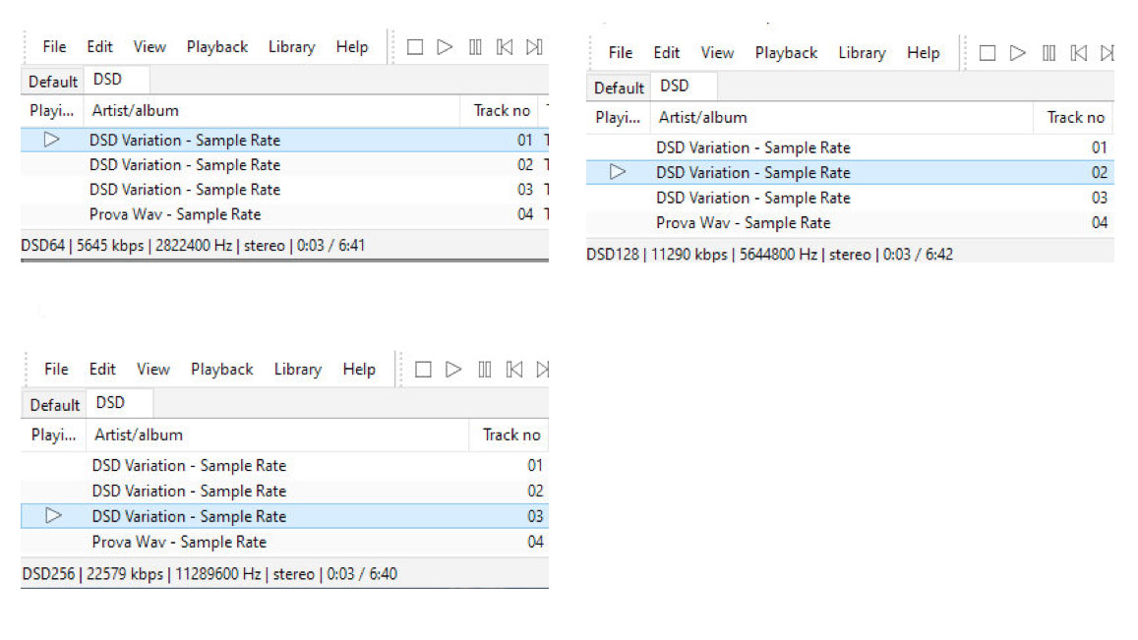Select the DSD playlist tab in the DSD256 player
1138x640 pixels.
pyautogui.click(x=111, y=403)
